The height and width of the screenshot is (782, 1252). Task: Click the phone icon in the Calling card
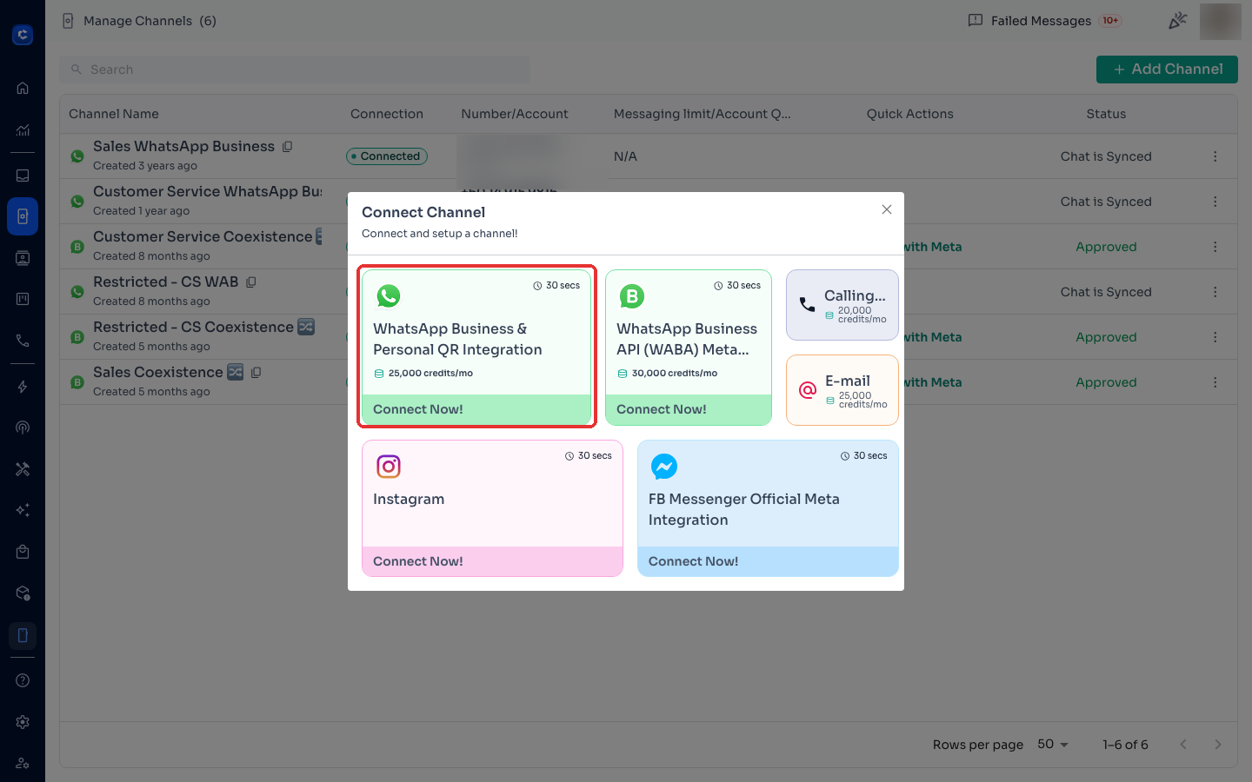point(807,305)
